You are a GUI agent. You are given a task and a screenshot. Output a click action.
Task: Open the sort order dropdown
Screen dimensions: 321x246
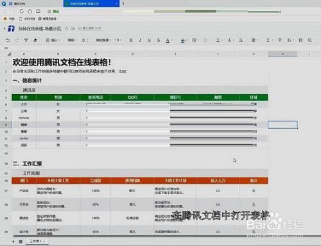click(x=290, y=40)
